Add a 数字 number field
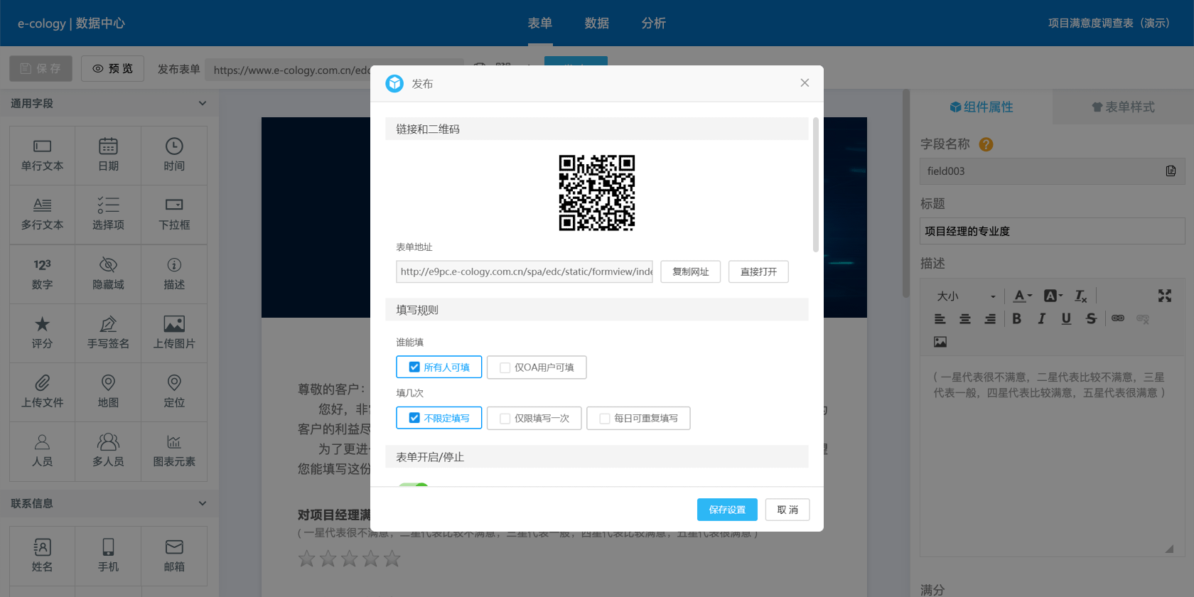Viewport: 1194px width, 597px height. (42, 274)
